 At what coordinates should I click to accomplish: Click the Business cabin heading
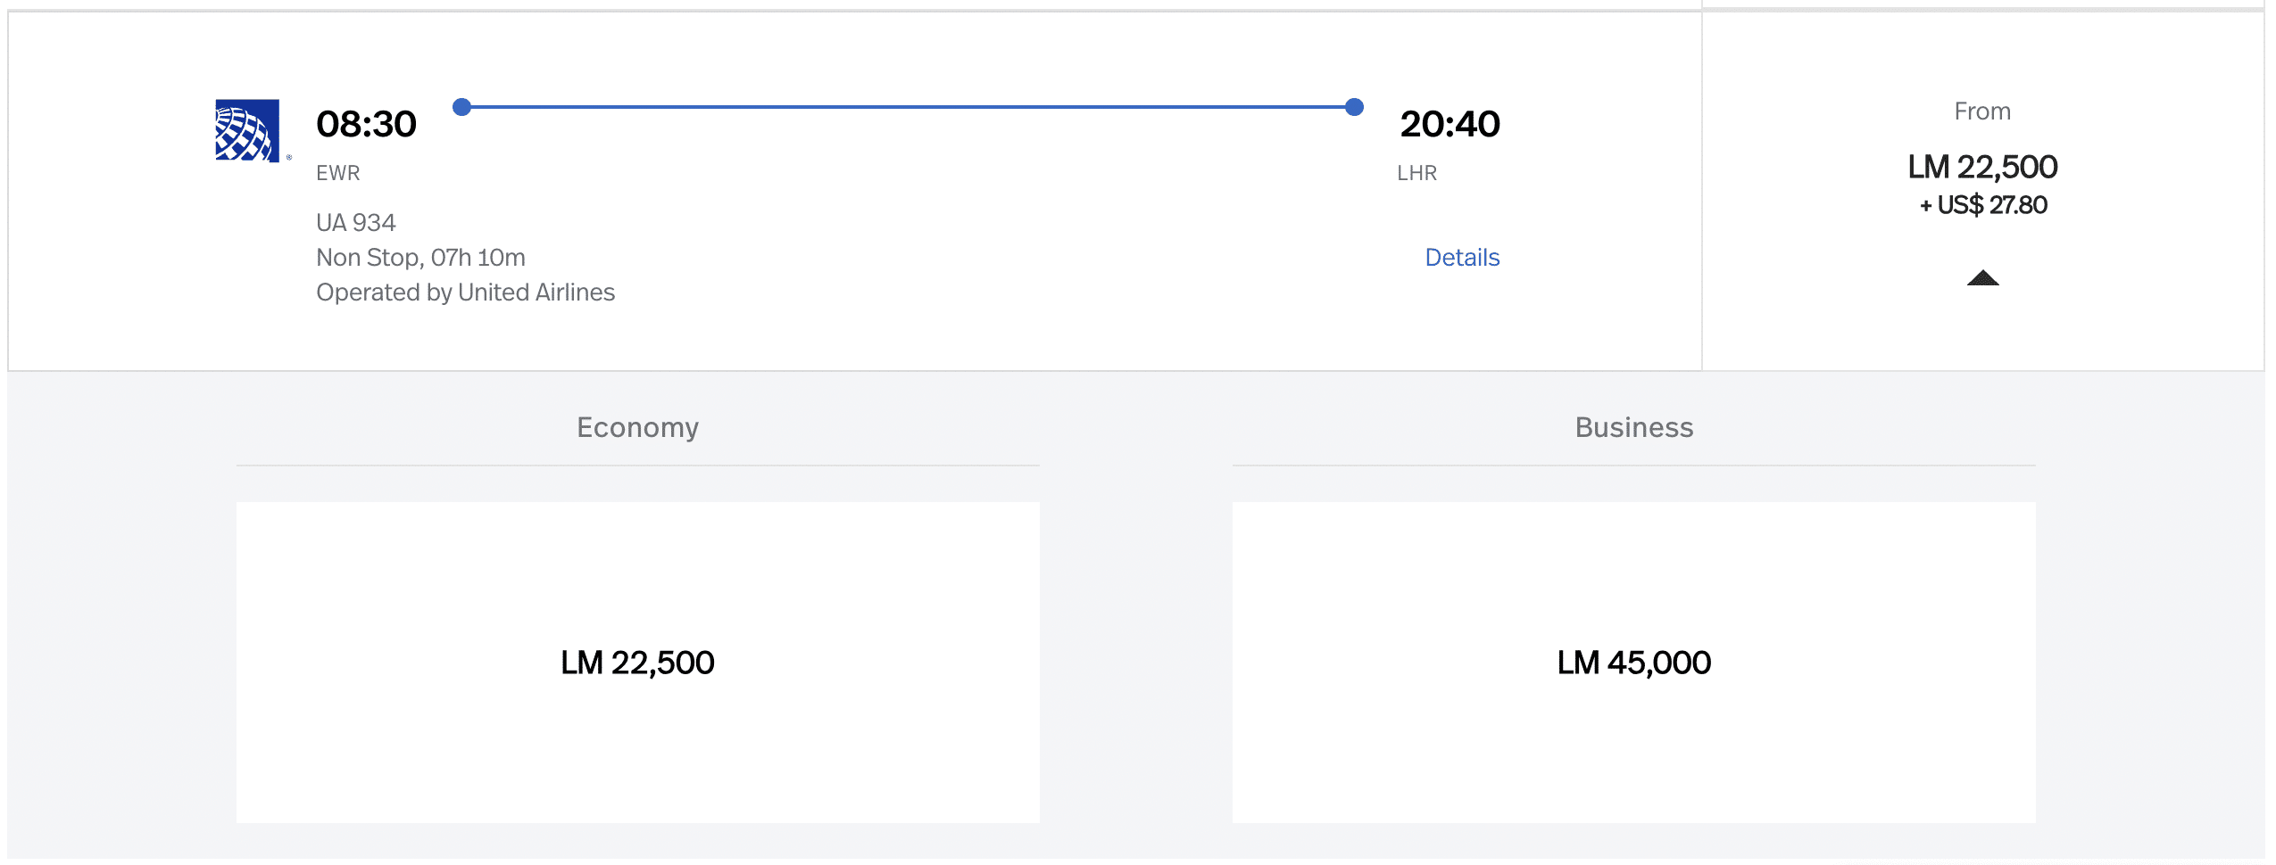[1633, 427]
